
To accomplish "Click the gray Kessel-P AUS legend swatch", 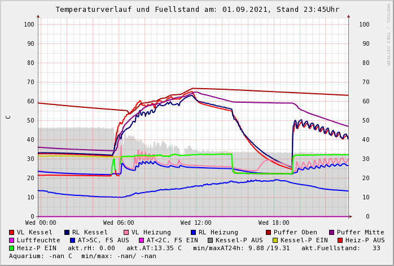I will pyautogui.click(x=209, y=240).
